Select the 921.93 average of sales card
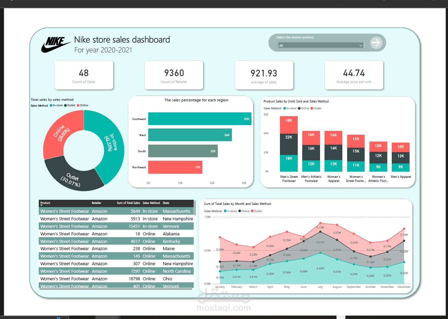The image size is (448, 319). pyautogui.click(x=264, y=75)
